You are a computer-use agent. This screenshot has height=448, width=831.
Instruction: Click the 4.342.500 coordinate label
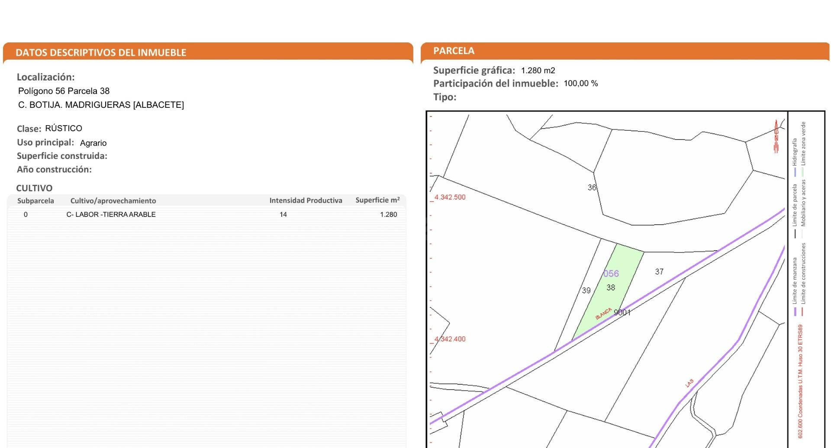(x=450, y=197)
